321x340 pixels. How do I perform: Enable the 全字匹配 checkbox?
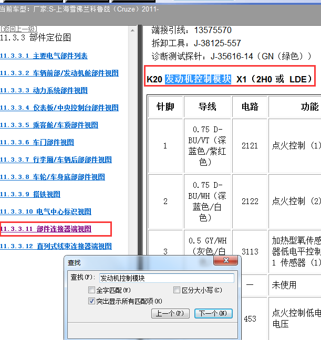coord(91,290)
